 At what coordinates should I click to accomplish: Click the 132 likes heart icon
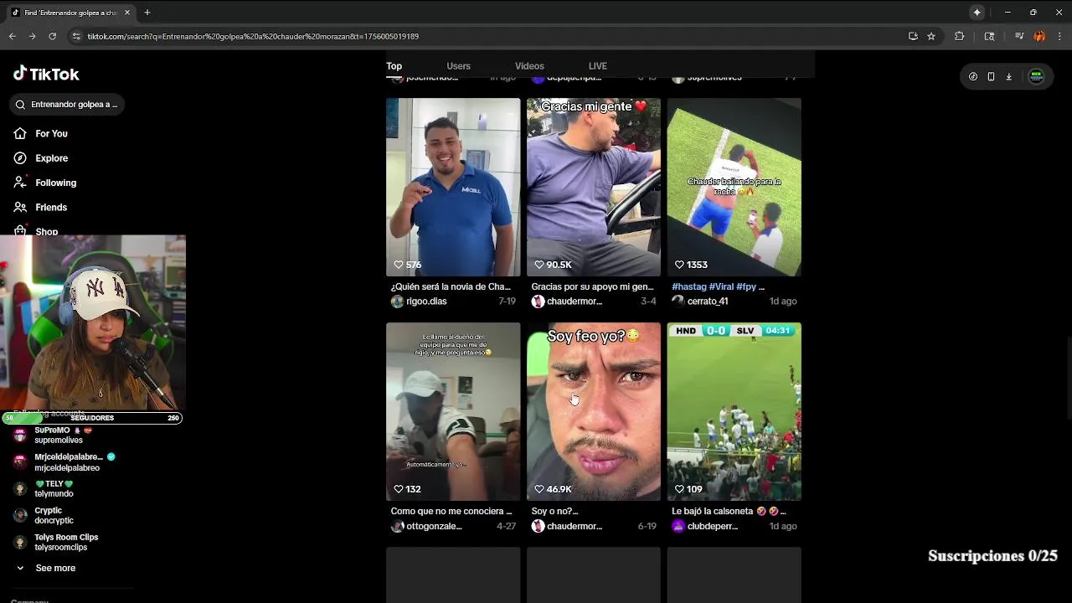pos(399,489)
